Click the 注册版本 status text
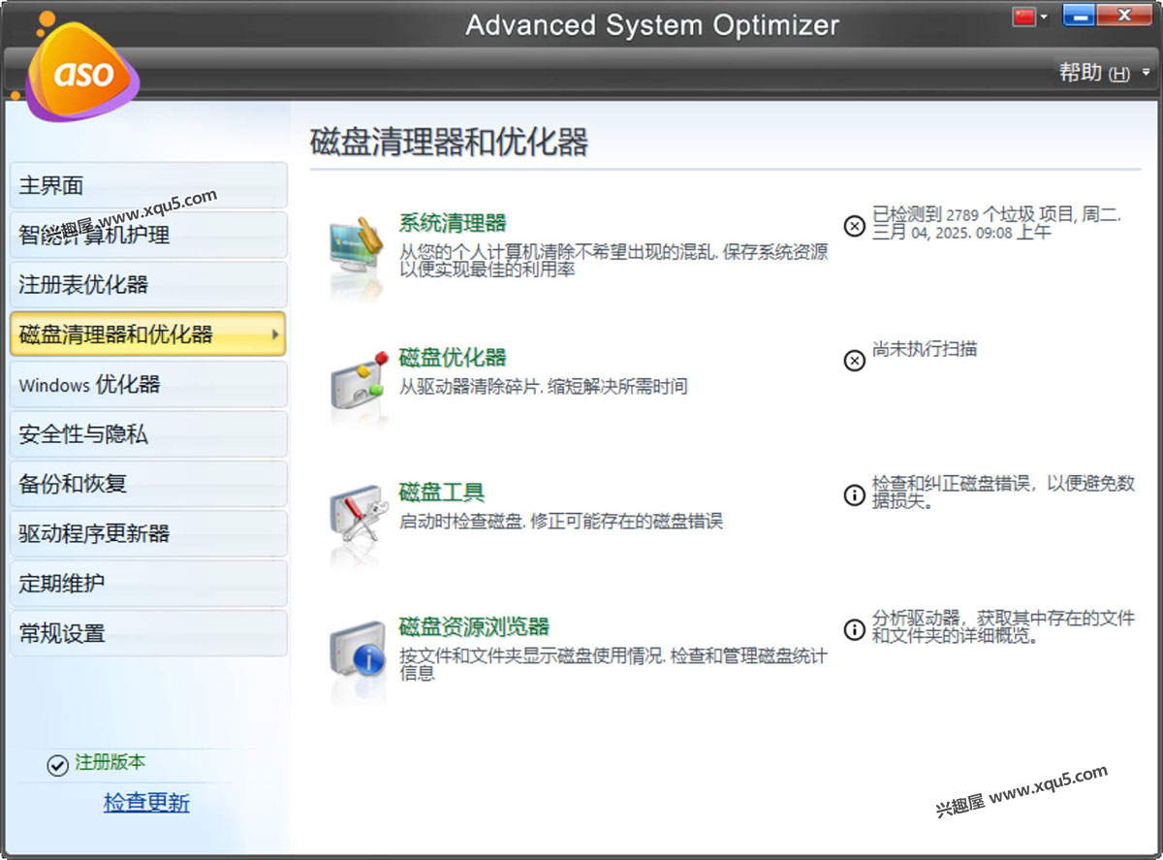The image size is (1163, 860). pos(110,763)
